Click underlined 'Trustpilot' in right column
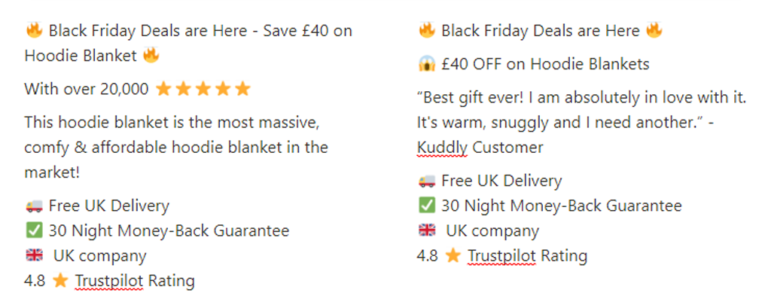This screenshot has height=308, width=768. 501,256
